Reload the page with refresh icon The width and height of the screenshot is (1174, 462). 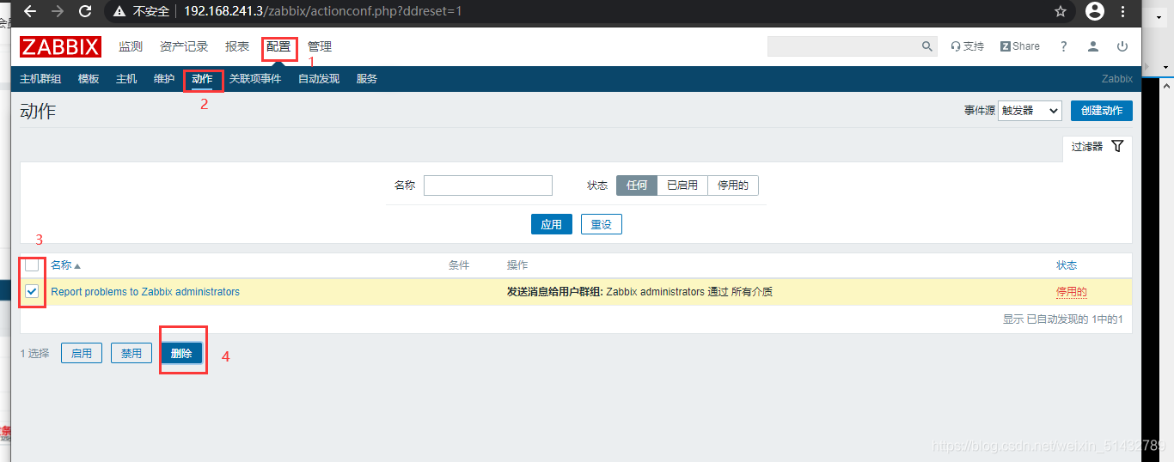point(85,11)
